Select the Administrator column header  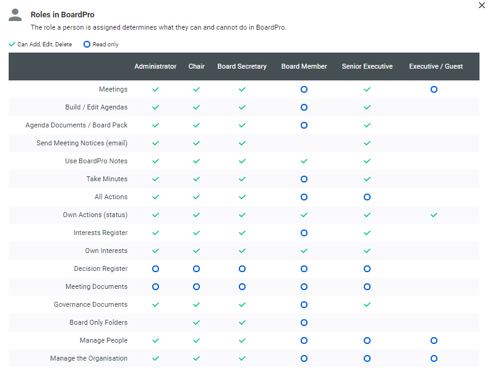coord(155,67)
